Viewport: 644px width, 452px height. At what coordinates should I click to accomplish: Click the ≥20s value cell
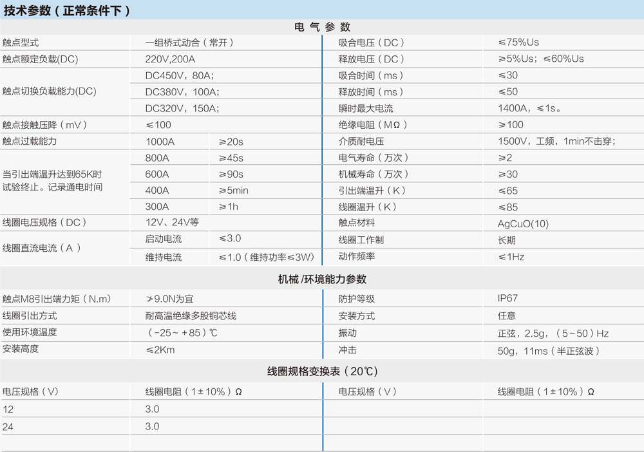point(231,141)
